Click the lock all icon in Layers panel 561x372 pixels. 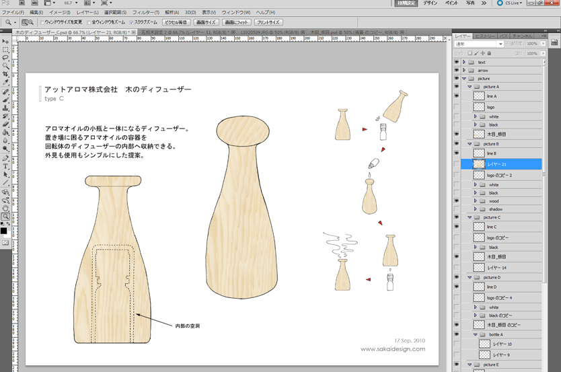[490, 53]
